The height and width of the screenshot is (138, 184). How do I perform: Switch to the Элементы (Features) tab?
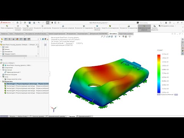[4, 34]
